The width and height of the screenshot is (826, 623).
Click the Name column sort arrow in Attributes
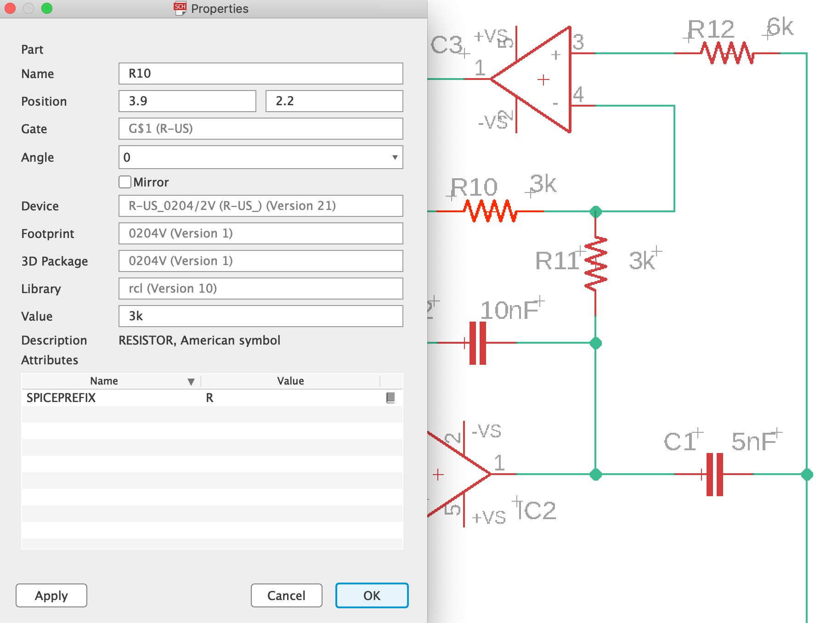point(190,381)
